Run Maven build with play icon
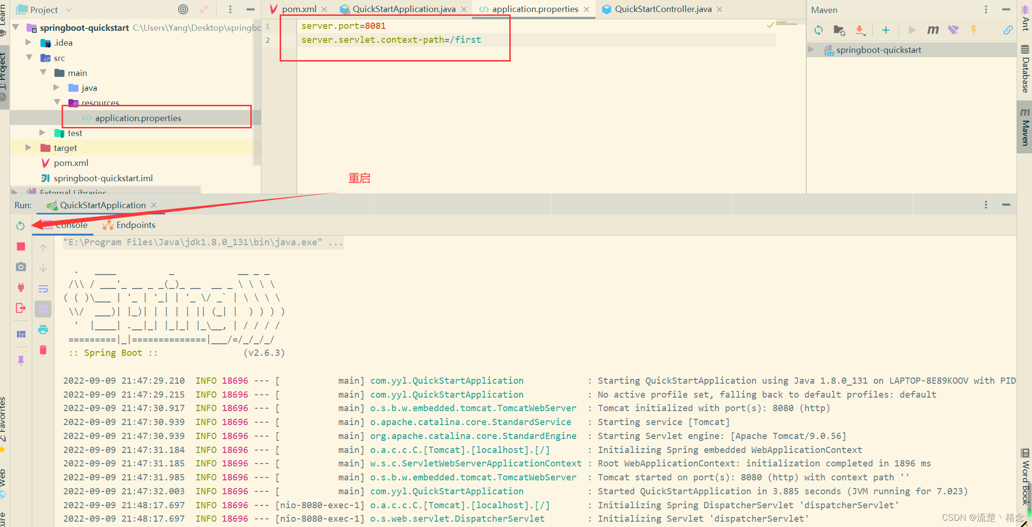The width and height of the screenshot is (1032, 527). pos(912,30)
